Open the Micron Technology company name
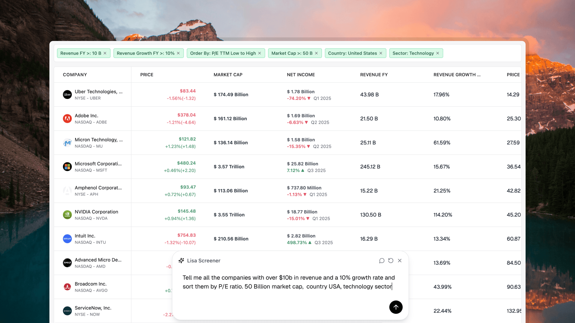The height and width of the screenshot is (323, 575). coord(99,140)
